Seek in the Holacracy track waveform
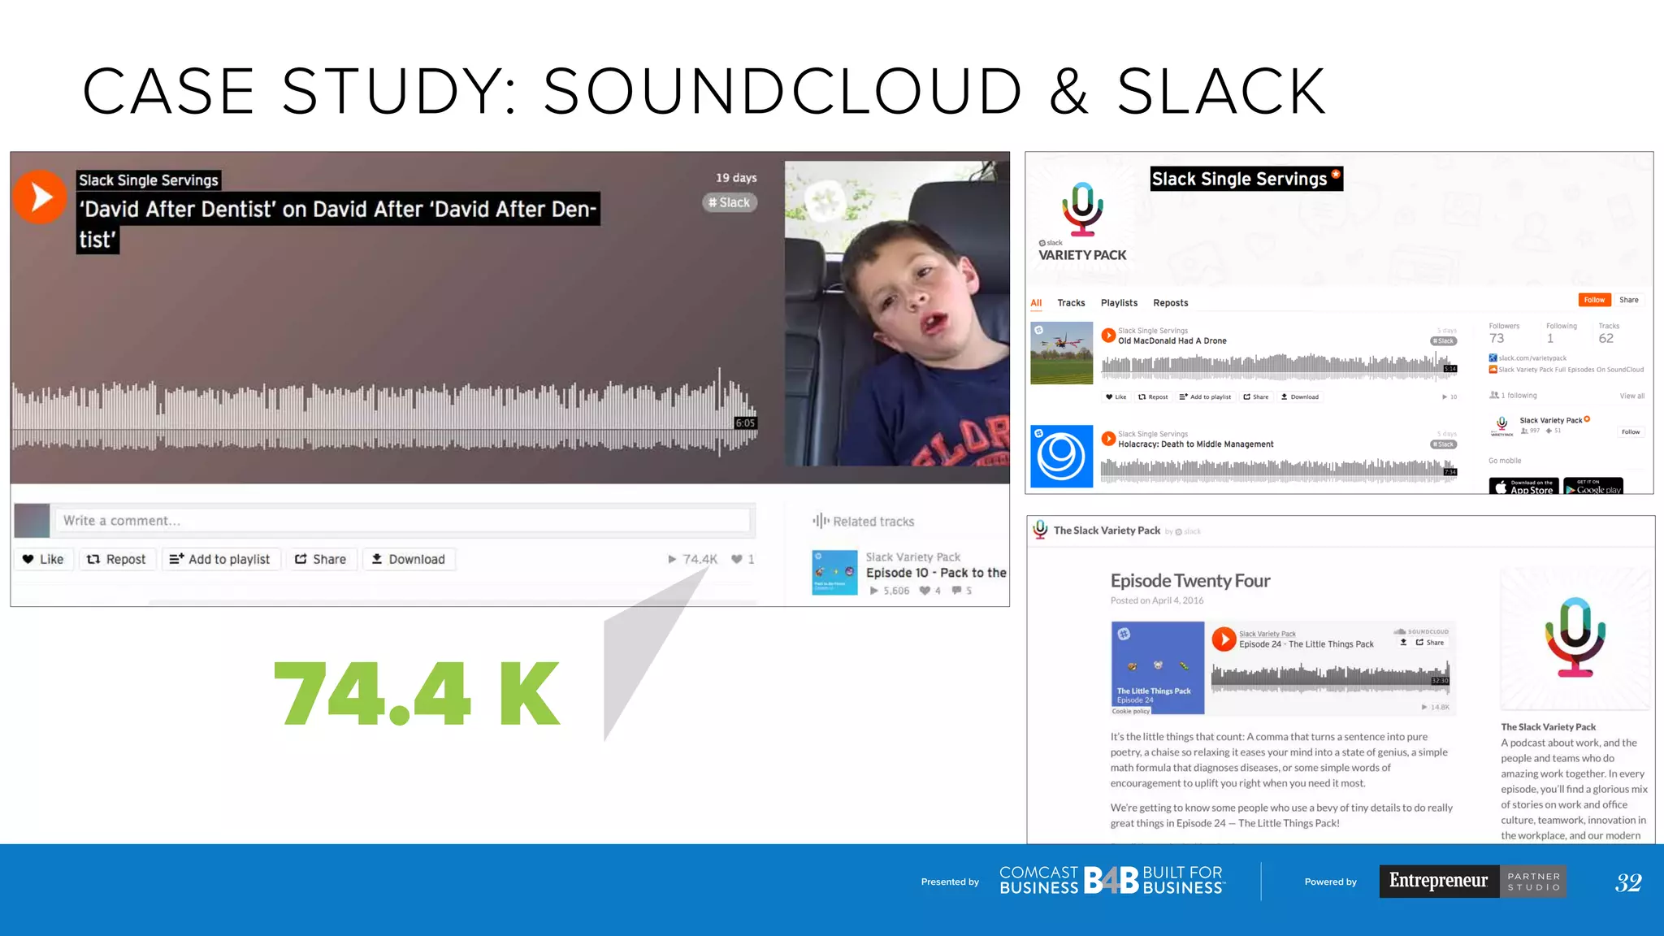The image size is (1664, 936). [1279, 470]
